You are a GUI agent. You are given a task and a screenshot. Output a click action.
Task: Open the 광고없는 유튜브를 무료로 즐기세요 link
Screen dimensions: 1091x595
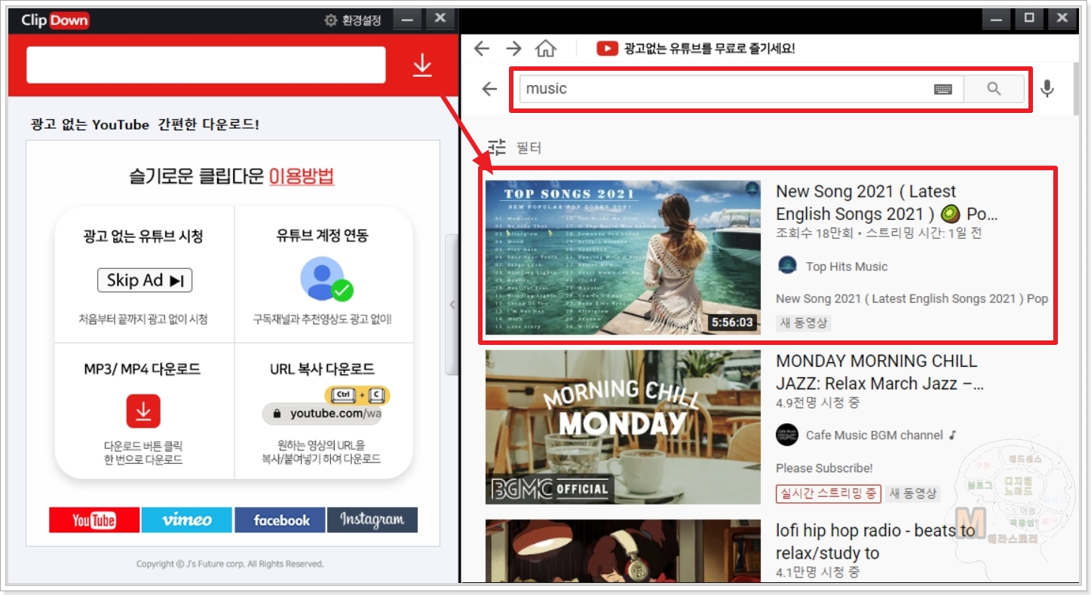[x=709, y=49]
